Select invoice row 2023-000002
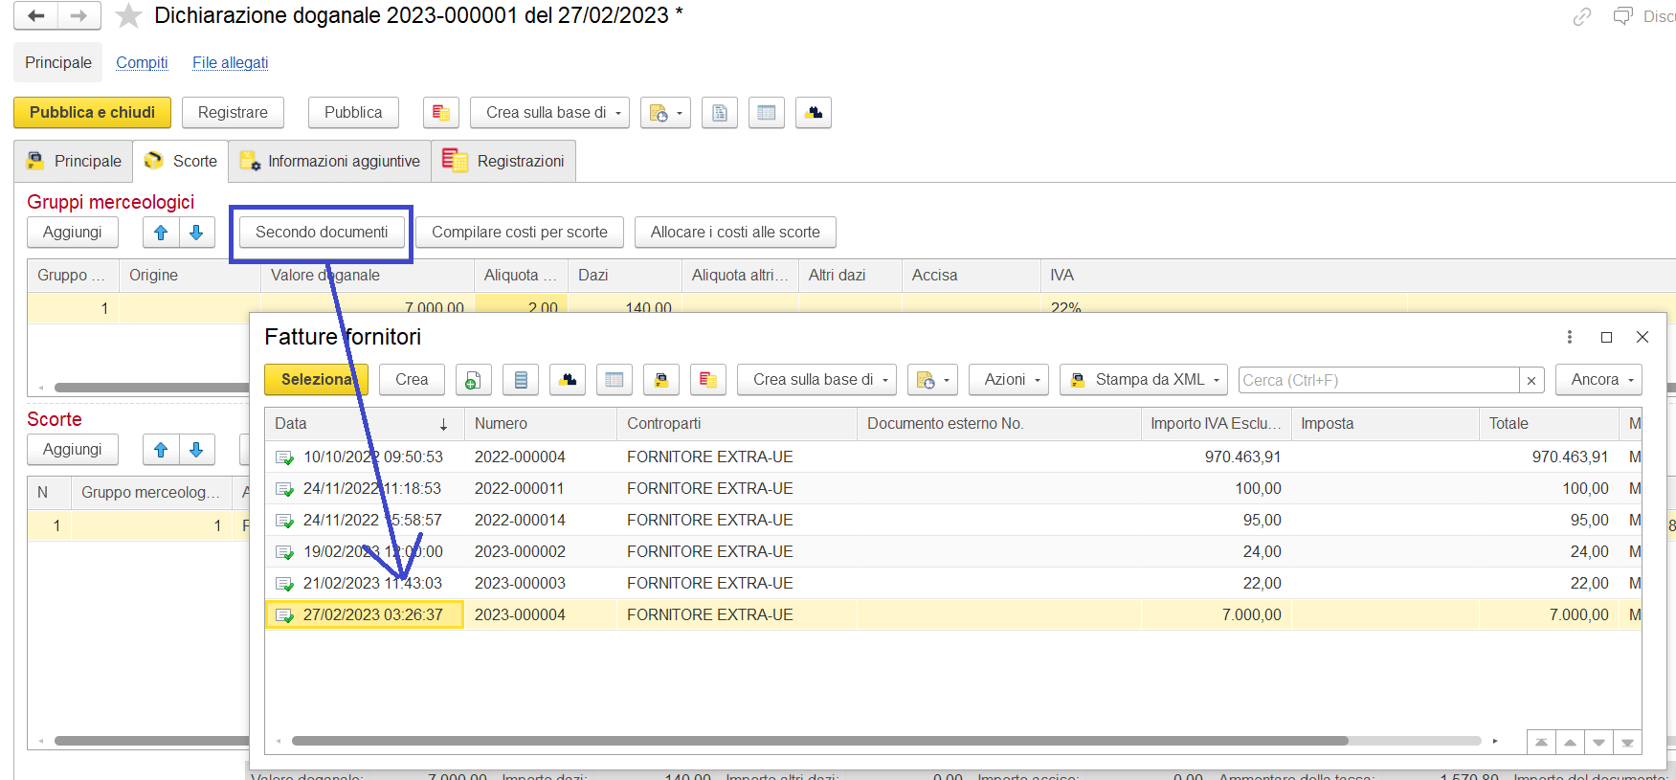The image size is (1676, 780). point(952,551)
